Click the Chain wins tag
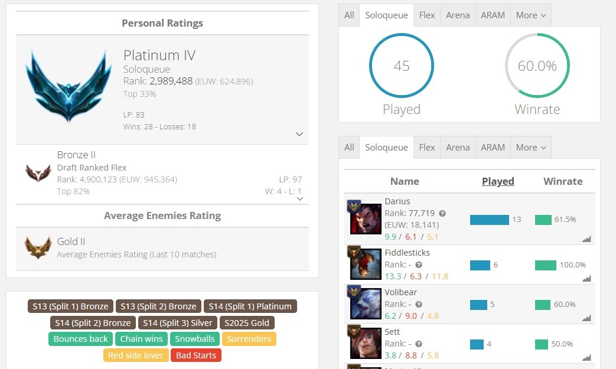The width and height of the screenshot is (616, 369). [x=141, y=339]
